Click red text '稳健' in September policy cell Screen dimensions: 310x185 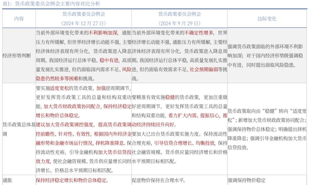(170, 97)
